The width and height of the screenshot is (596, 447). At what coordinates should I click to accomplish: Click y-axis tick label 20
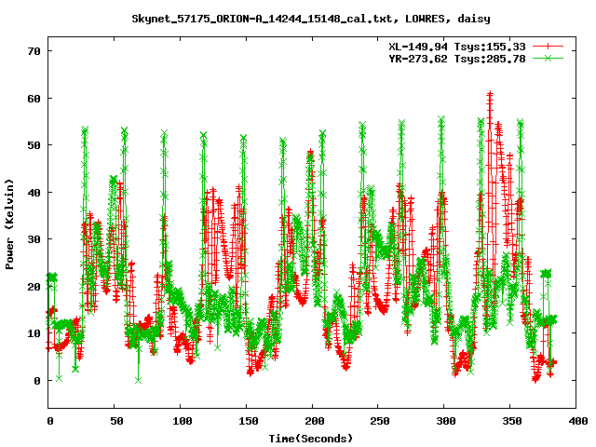point(34,287)
